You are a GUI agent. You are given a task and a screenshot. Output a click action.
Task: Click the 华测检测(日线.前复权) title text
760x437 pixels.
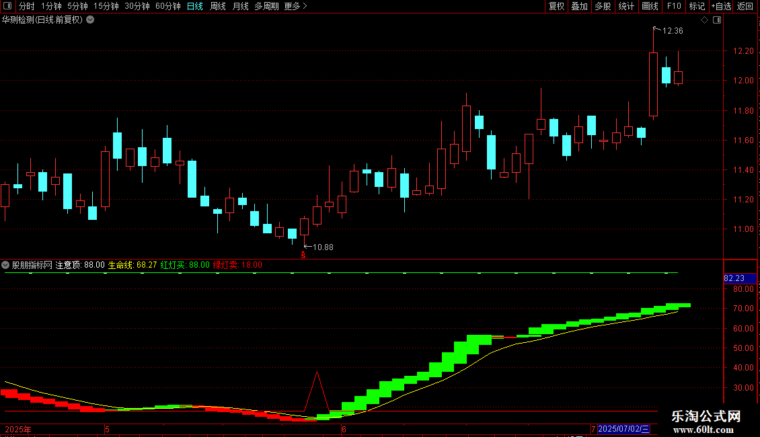pyautogui.click(x=42, y=20)
